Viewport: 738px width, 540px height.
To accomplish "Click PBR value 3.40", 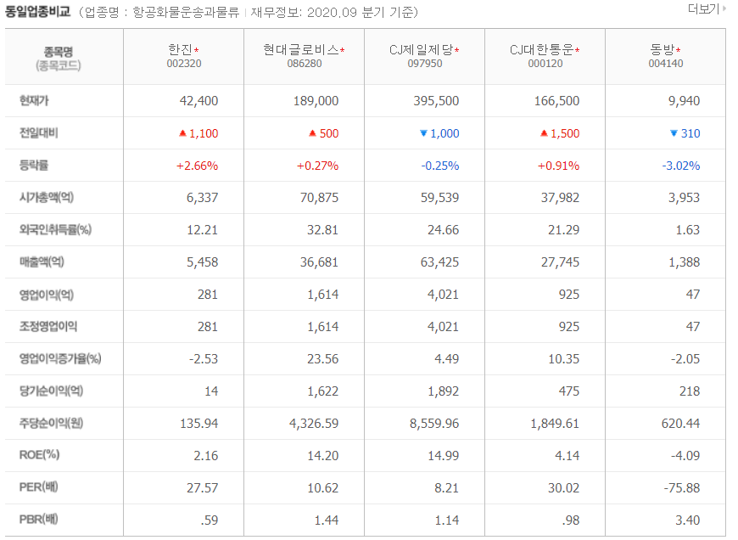I will click(x=688, y=520).
